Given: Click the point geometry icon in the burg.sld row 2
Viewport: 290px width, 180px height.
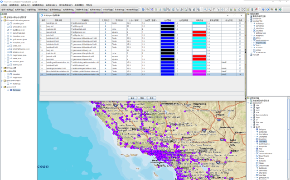Looking at the screenshot, I should 106,26.
